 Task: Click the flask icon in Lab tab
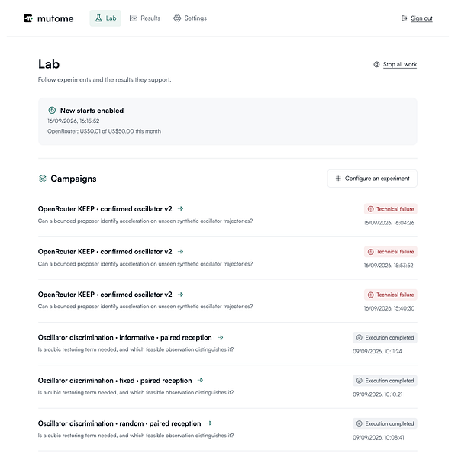98,18
